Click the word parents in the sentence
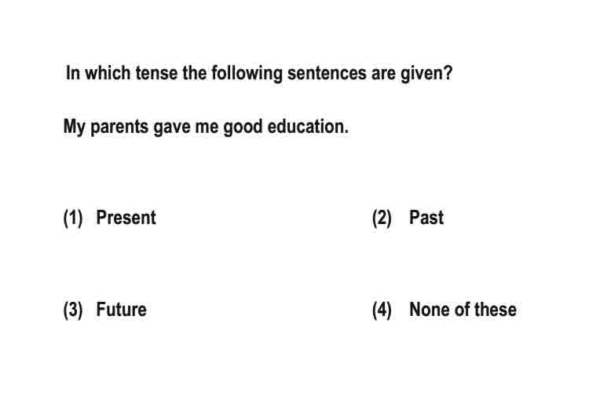Viewport: 589px width, 393px height. tap(119, 127)
